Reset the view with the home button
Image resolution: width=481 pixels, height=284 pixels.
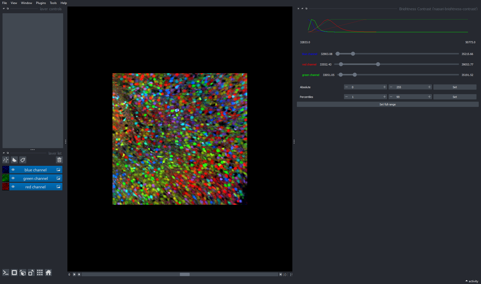(48, 273)
